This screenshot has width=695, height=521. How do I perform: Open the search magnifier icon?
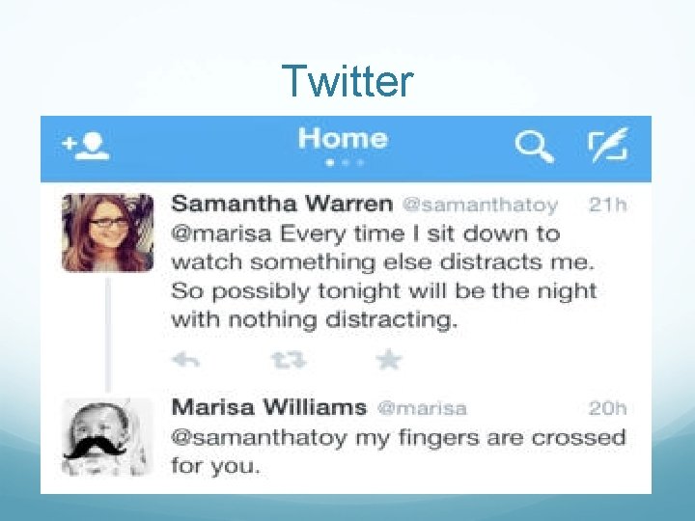[x=535, y=147]
